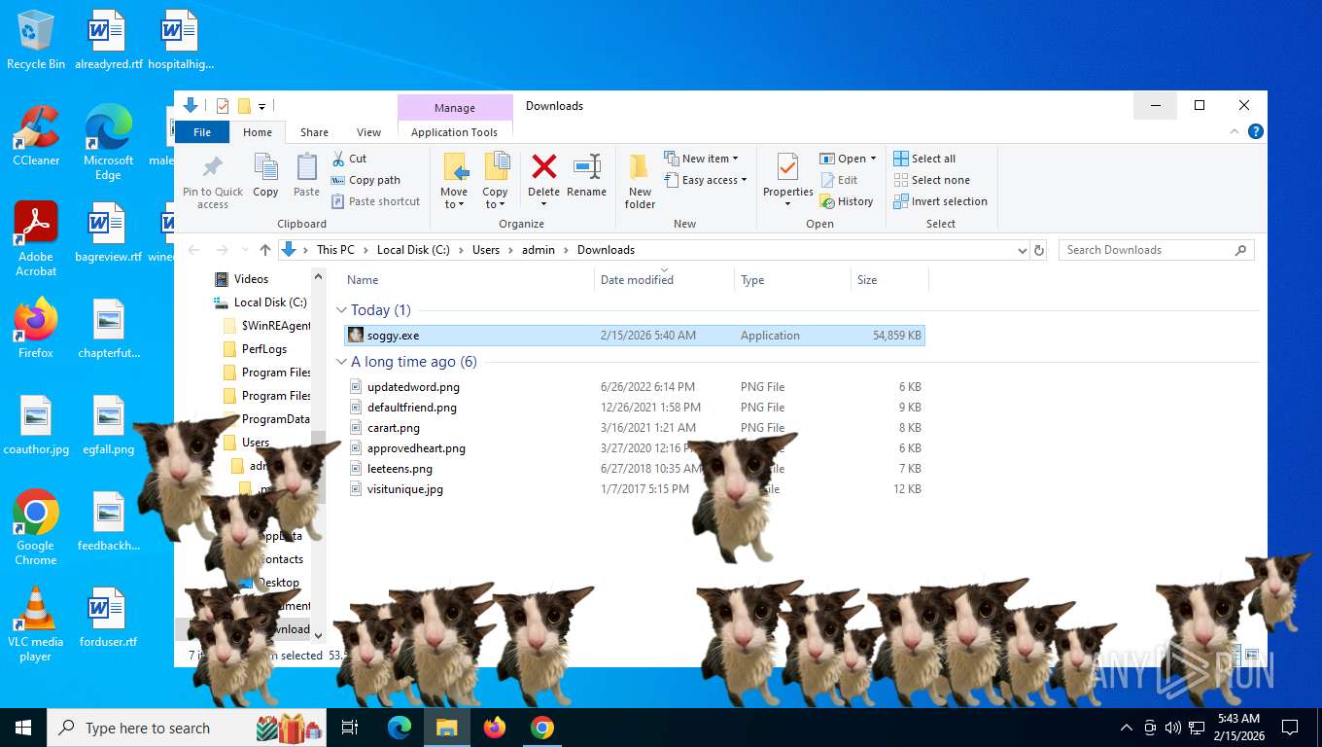Click the Copy ribbon button

click(265, 176)
